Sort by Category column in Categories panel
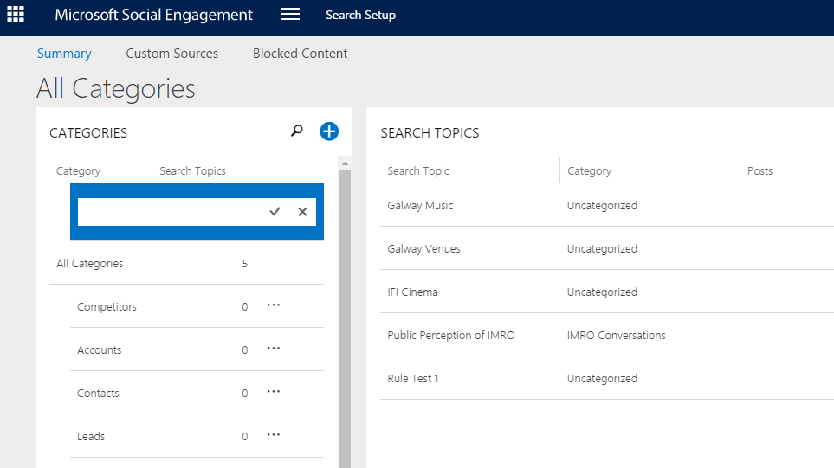 pos(100,170)
